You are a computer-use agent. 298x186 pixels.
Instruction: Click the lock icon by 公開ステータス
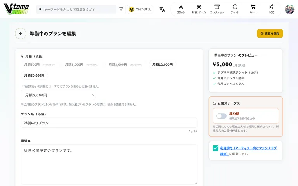pyautogui.click(x=214, y=103)
